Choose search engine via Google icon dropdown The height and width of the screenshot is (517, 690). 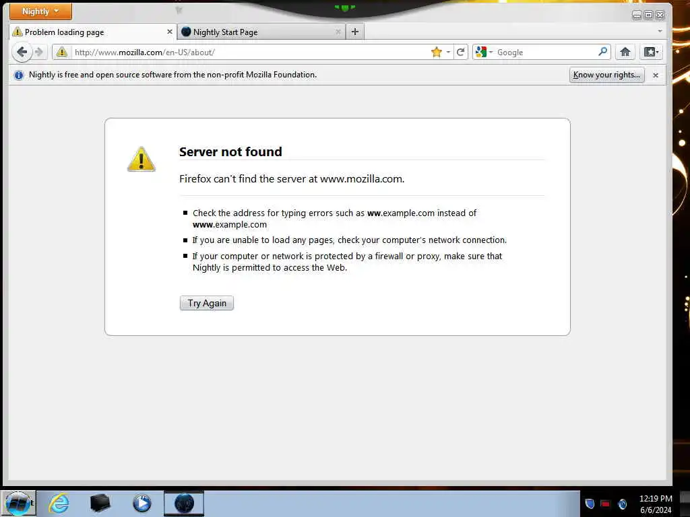(484, 53)
